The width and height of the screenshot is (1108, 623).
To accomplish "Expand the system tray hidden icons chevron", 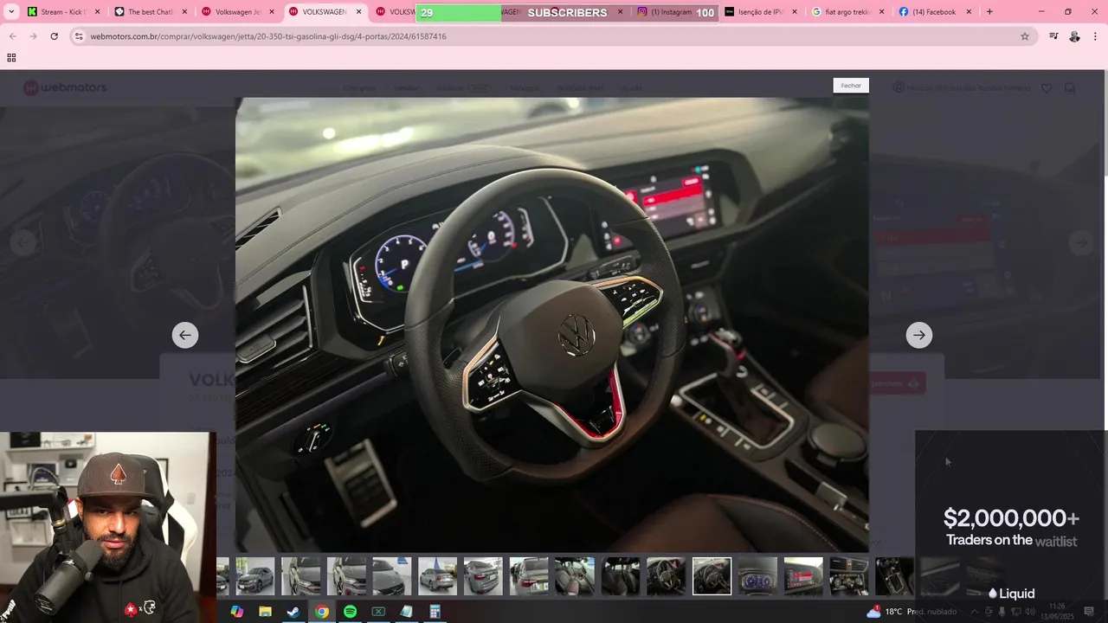I will tap(975, 612).
